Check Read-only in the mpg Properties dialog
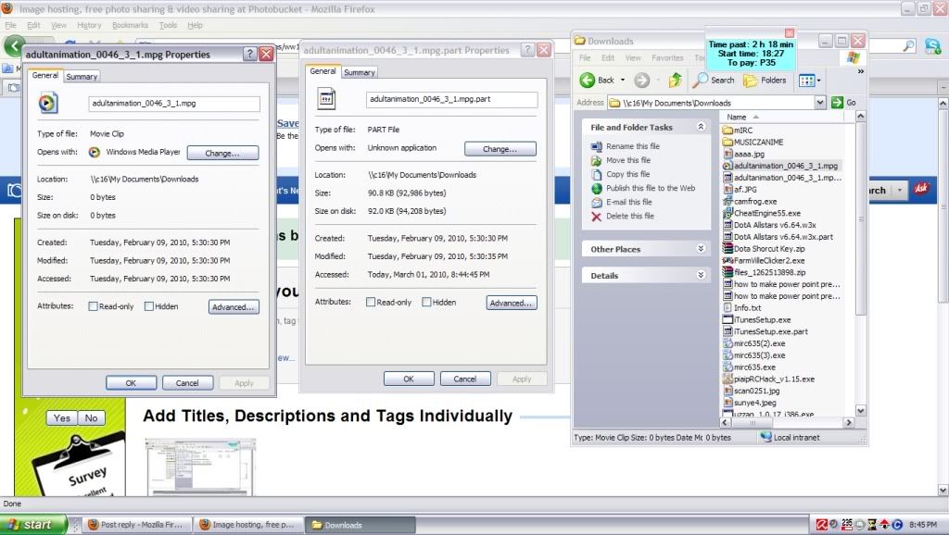 pos(94,306)
